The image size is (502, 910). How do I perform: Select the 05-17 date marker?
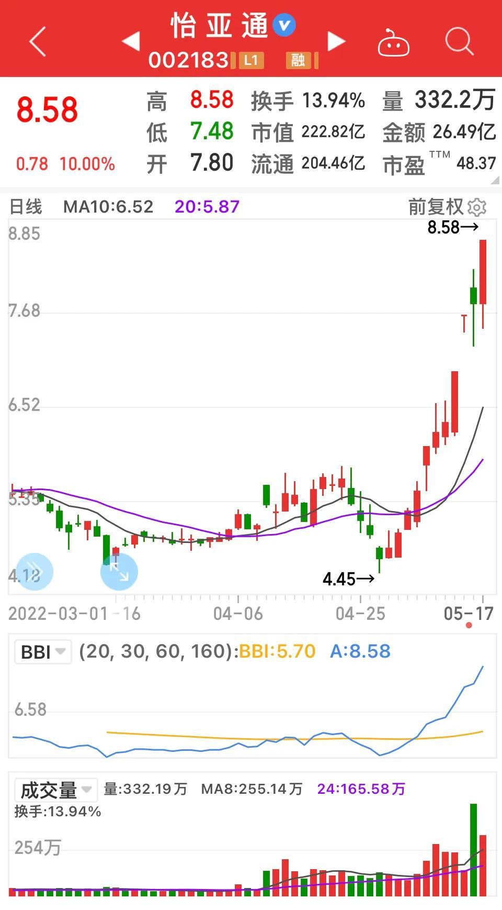[469, 614]
